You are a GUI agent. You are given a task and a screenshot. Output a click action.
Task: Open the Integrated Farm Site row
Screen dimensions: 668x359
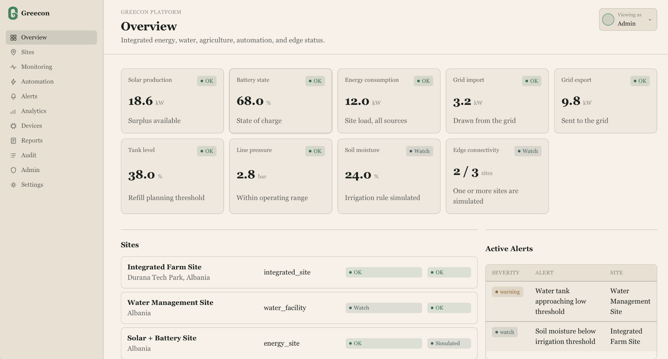pyautogui.click(x=299, y=272)
